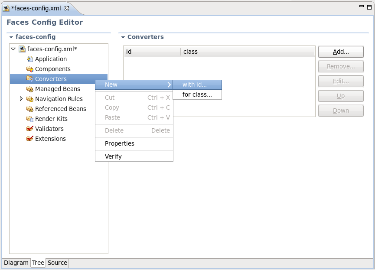Switch to the Diagram tab
The width and height of the screenshot is (375, 270).
coord(16,263)
